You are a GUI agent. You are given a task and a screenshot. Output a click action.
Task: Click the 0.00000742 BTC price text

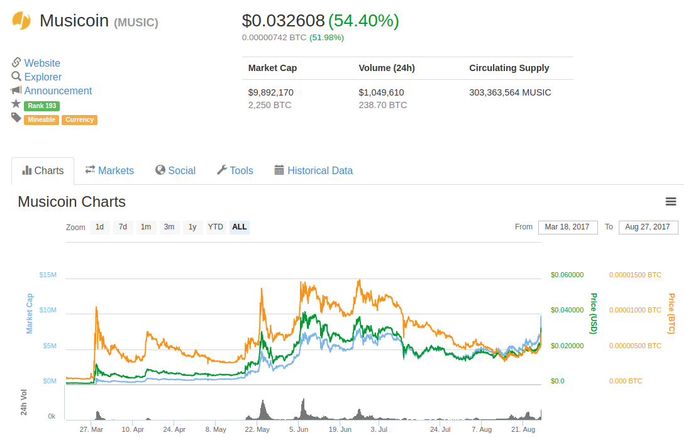pyautogui.click(x=274, y=37)
